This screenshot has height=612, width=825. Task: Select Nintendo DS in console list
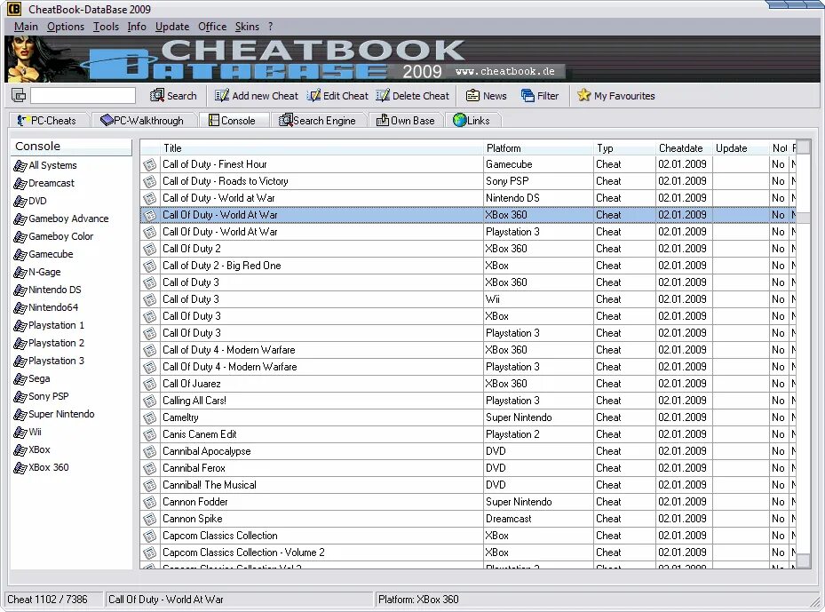(47, 290)
